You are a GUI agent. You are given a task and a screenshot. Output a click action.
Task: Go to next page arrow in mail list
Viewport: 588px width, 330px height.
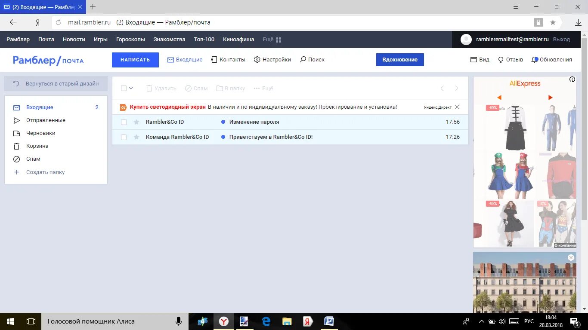click(x=457, y=89)
